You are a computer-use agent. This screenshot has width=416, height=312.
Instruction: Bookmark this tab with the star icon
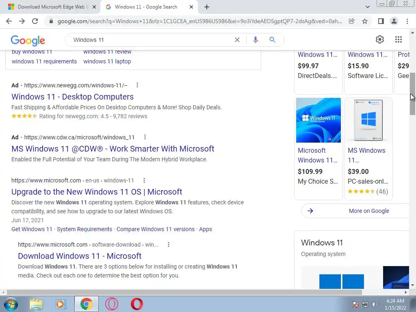[365, 21]
